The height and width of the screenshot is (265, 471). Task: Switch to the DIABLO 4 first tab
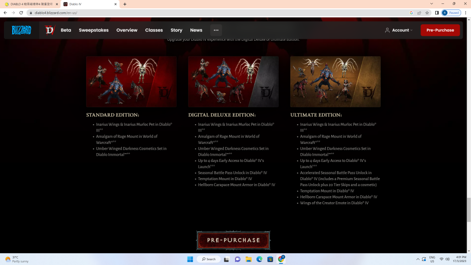(31, 4)
